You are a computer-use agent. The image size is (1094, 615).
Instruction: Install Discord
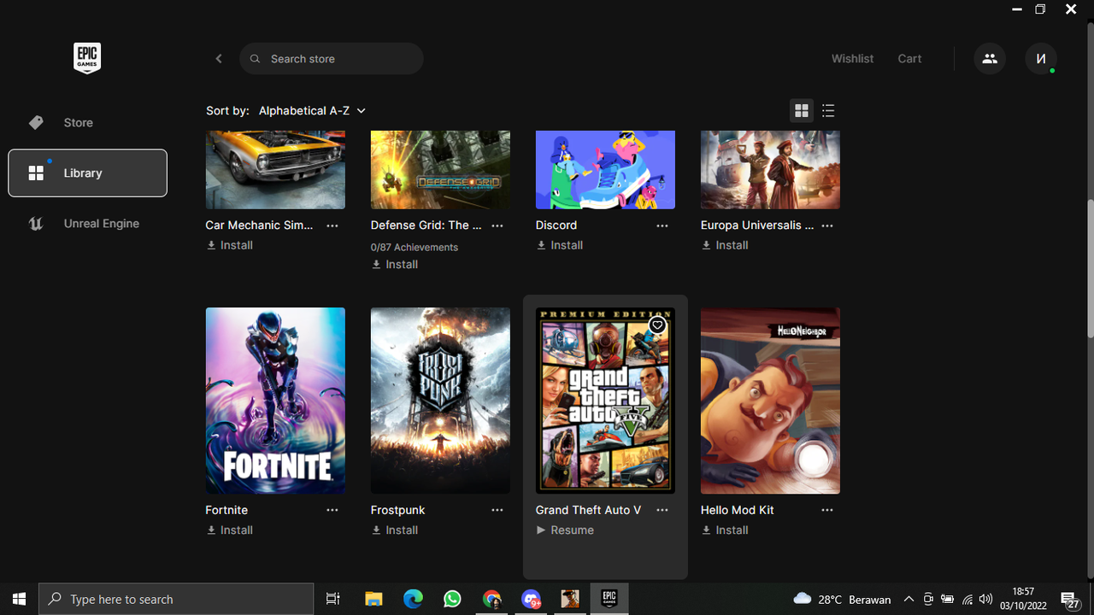(560, 245)
